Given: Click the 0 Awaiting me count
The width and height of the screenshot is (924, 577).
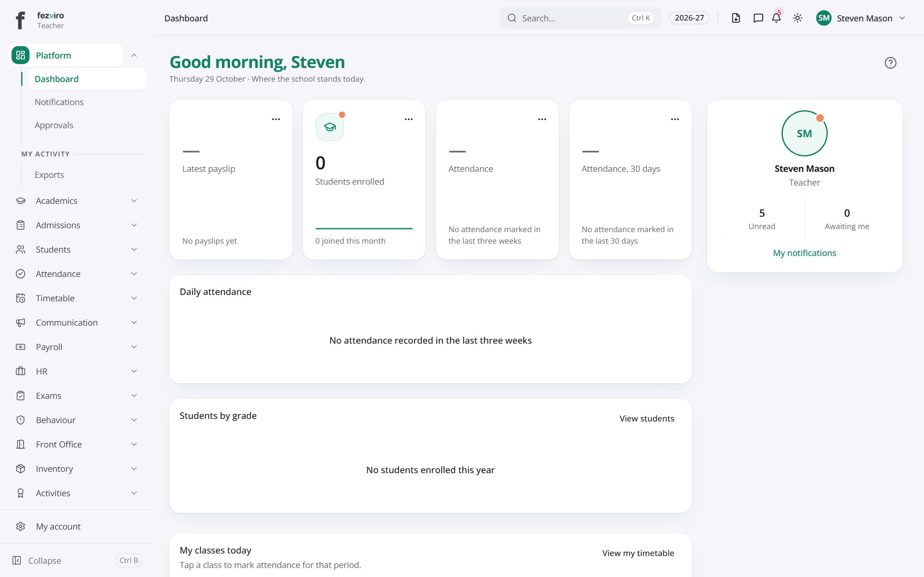Looking at the screenshot, I should pyautogui.click(x=847, y=219).
